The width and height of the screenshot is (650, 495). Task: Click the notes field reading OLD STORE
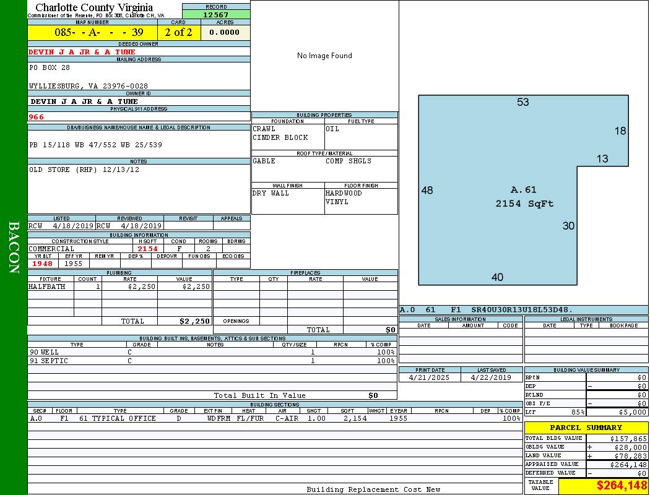pos(84,170)
